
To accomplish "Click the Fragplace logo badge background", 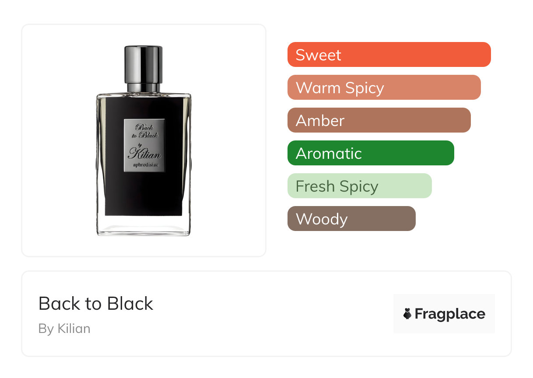I will coord(444,314).
